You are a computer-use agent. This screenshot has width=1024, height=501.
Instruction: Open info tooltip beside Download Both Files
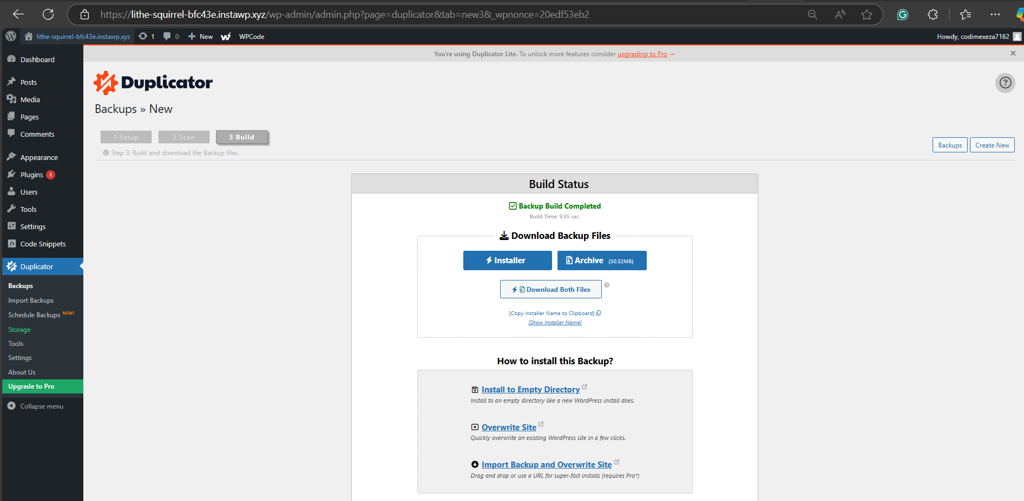coord(607,285)
